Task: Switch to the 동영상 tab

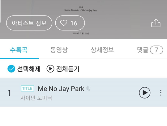Action: pyautogui.click(x=59, y=50)
